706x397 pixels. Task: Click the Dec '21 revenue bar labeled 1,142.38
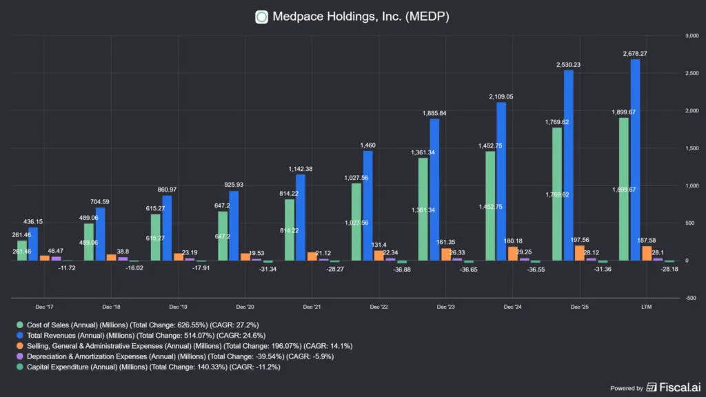[x=301, y=217]
